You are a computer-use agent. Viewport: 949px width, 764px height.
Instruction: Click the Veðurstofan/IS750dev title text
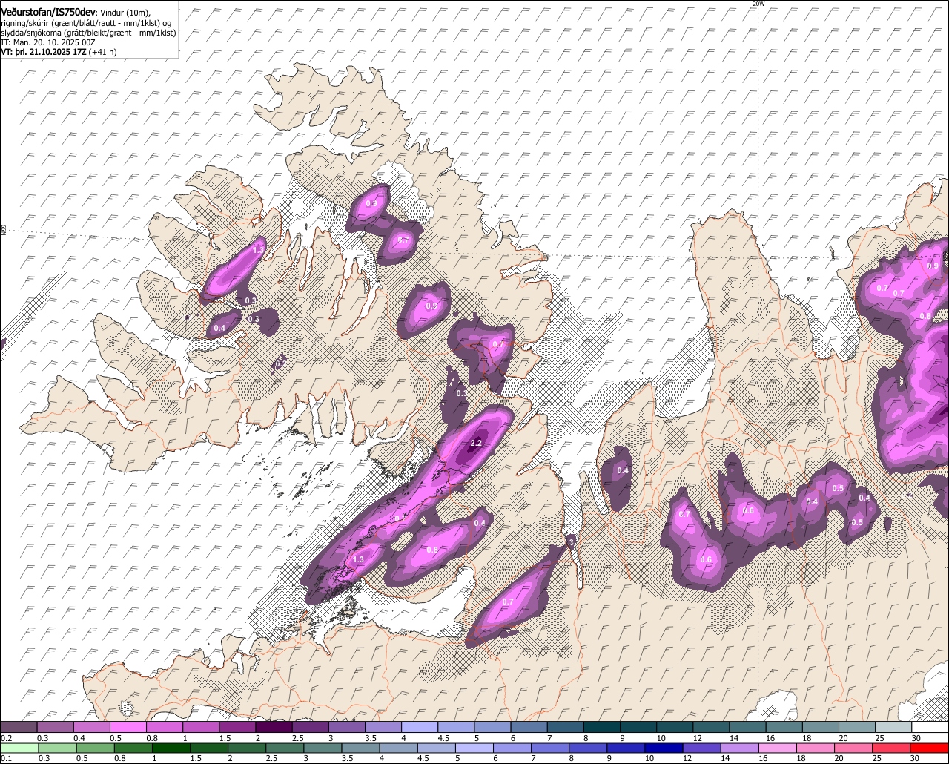pyautogui.click(x=48, y=12)
